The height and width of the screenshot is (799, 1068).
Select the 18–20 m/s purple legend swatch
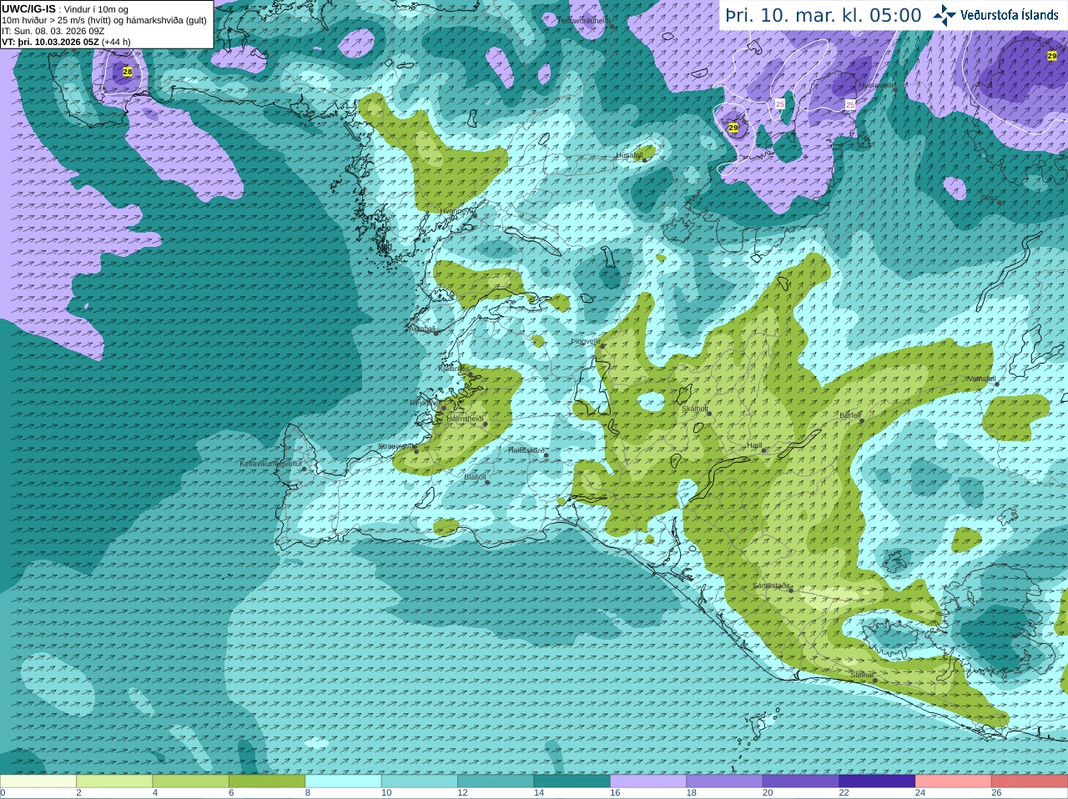(x=725, y=781)
